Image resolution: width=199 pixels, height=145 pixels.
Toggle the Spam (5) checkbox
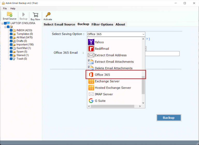pos(11,52)
